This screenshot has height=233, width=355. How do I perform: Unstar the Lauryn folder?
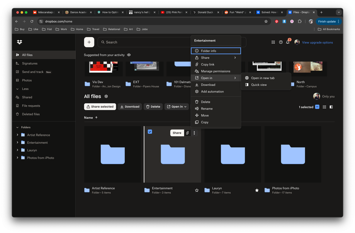tap(257, 190)
